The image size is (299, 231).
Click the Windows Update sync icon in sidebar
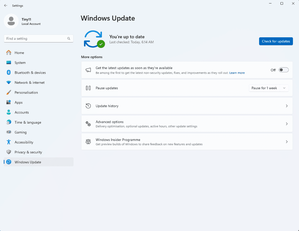pos(9,162)
